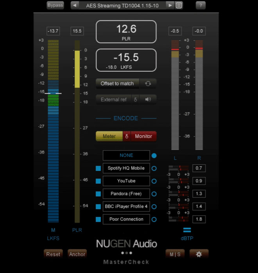This screenshot has width=258, height=273.
Task: Toggle the blue square beside YouTube
Action: [x=98, y=181]
